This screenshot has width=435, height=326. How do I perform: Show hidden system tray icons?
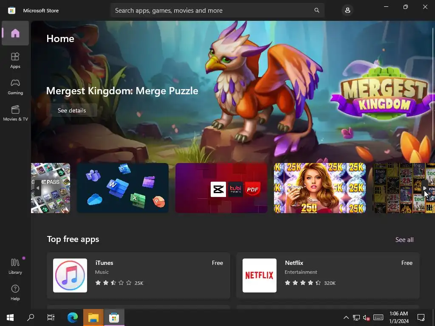tap(346, 318)
